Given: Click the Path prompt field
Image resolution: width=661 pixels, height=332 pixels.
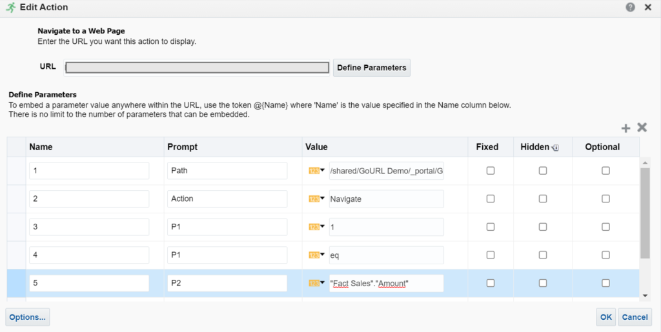Looking at the screenshot, I should [227, 171].
